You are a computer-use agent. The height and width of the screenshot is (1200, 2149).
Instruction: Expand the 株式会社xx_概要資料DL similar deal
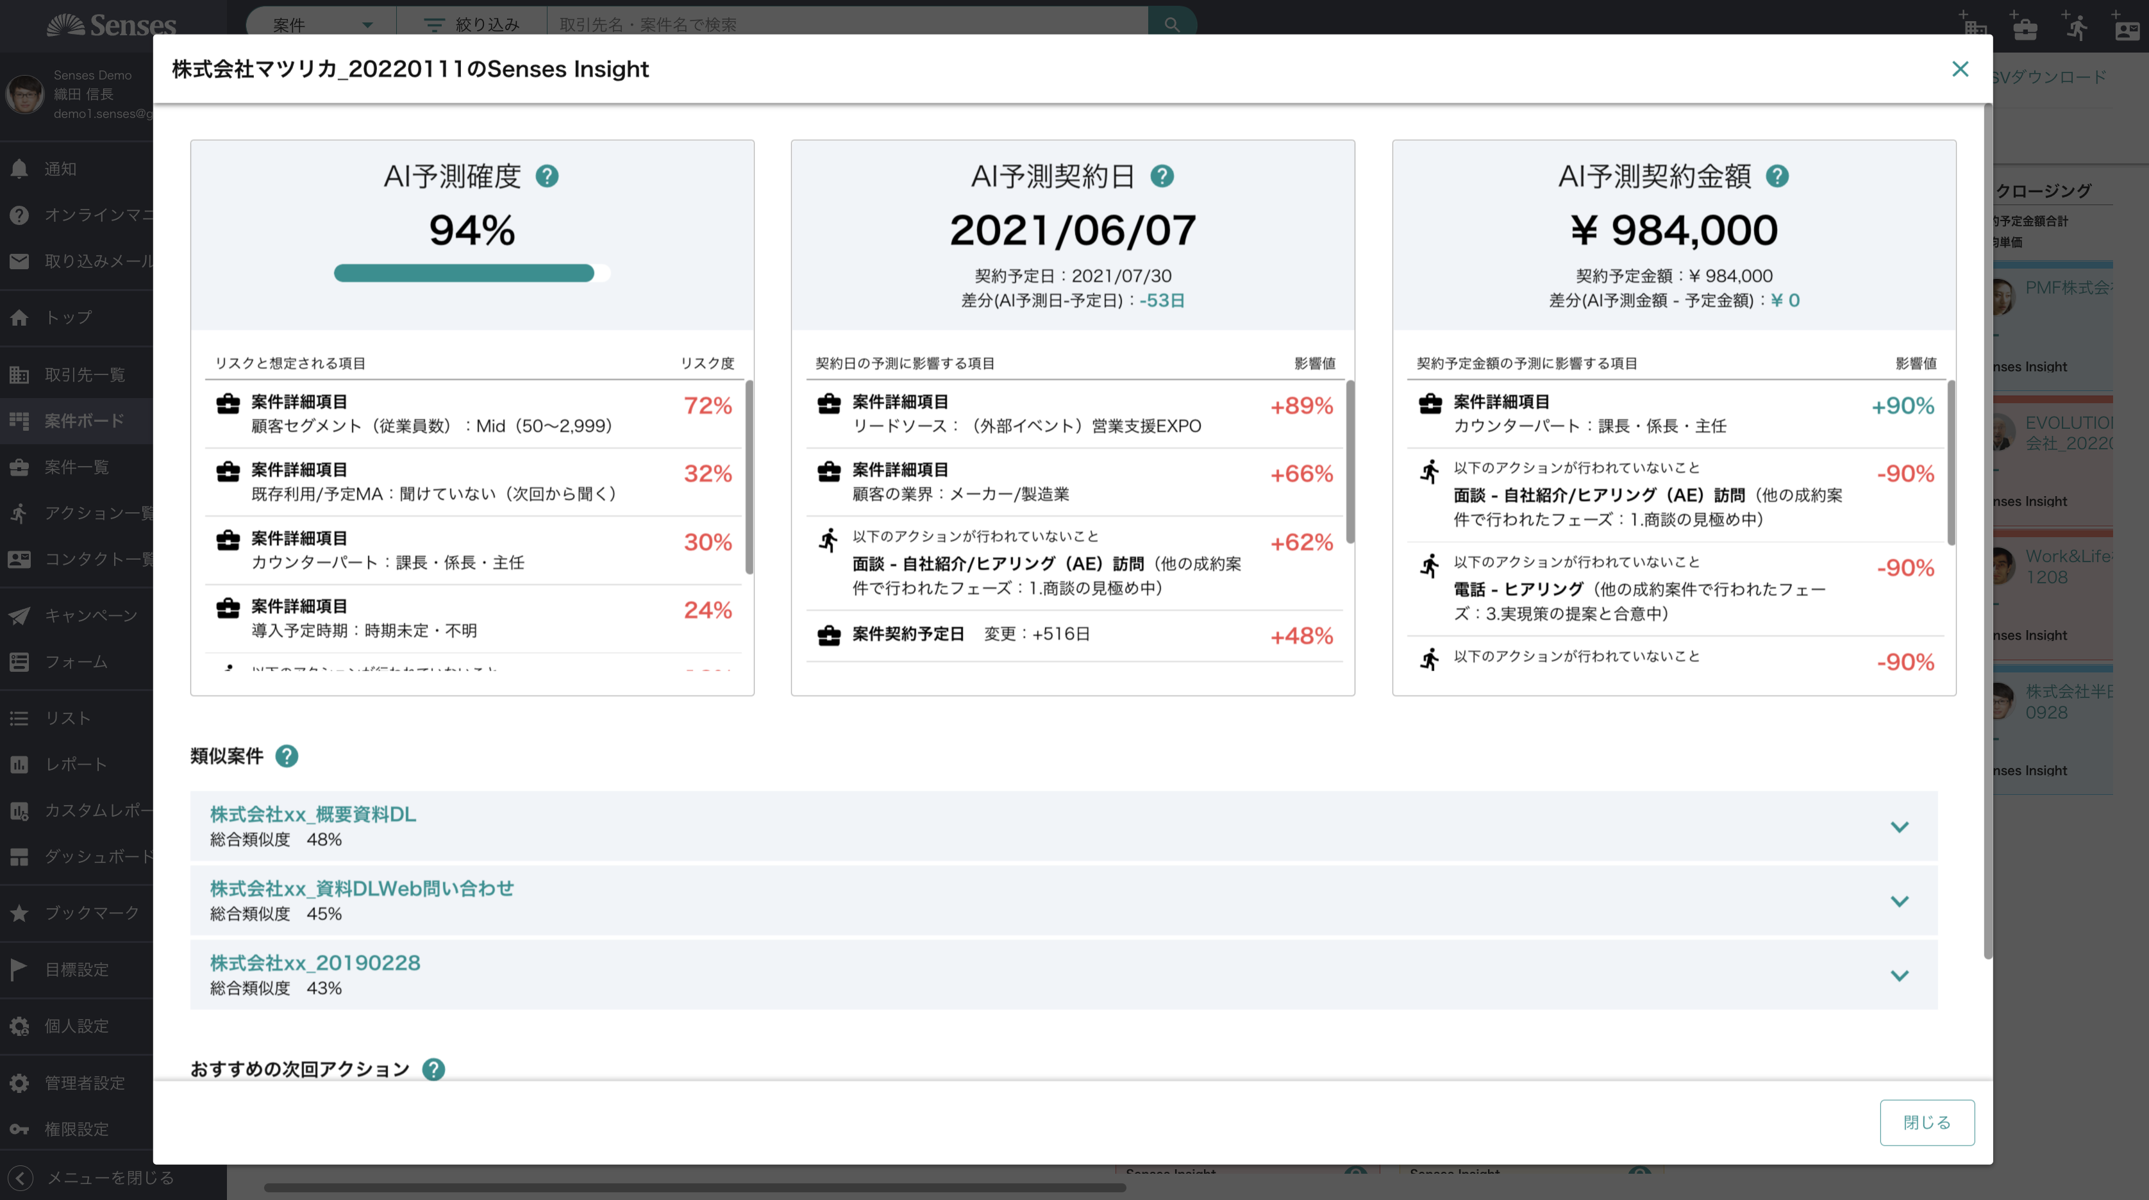tap(1900, 826)
